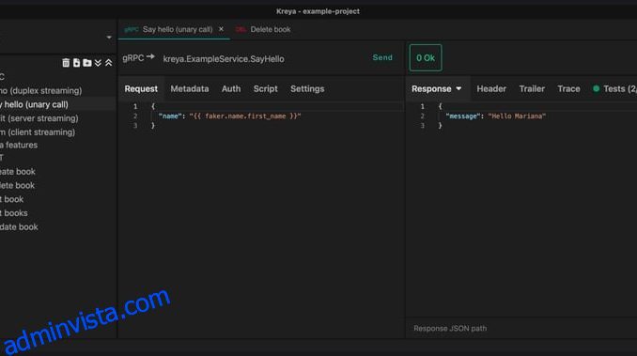Open the Auth tab
This screenshot has width=637, height=356.
[x=231, y=89]
